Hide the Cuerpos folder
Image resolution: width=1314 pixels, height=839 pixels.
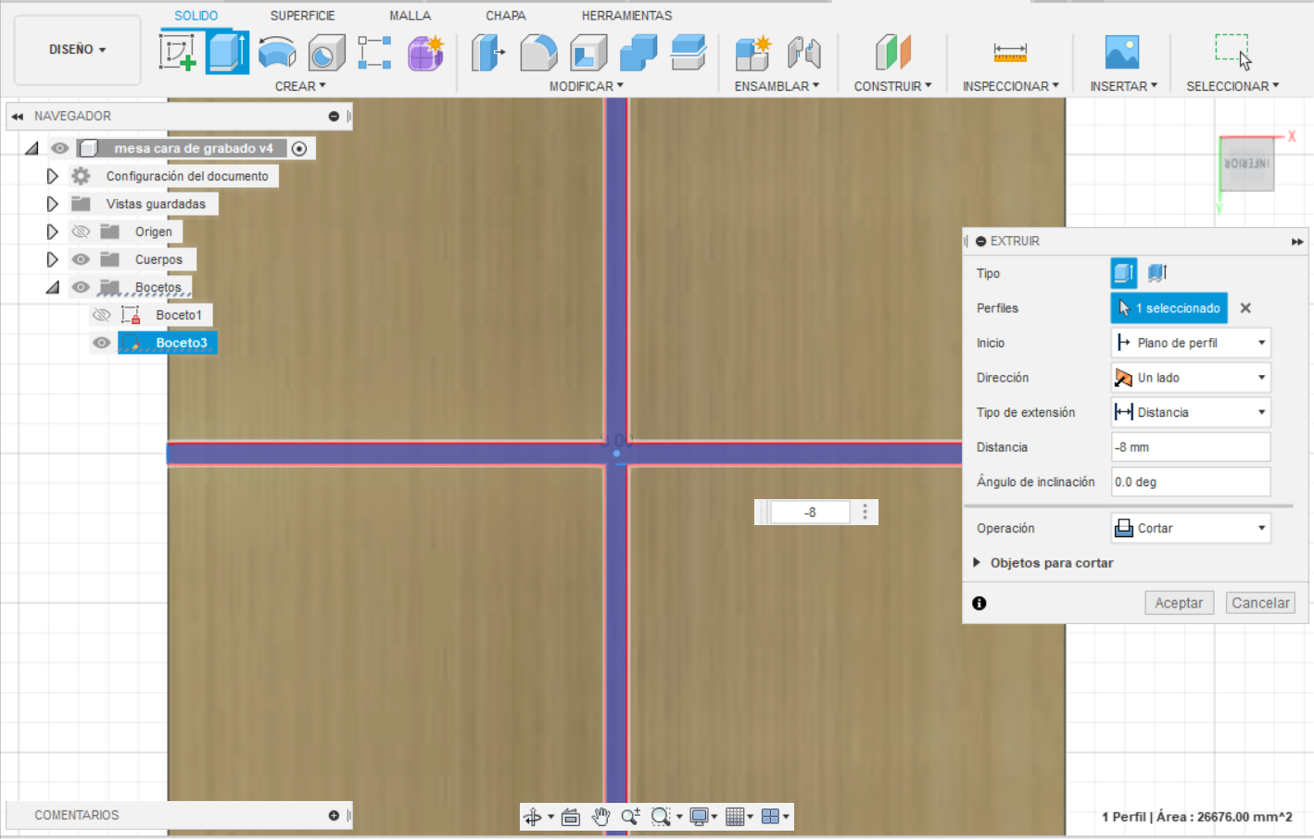pyautogui.click(x=81, y=259)
